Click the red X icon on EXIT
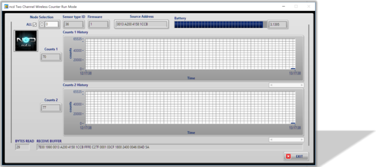 pyautogui.click(x=288, y=156)
